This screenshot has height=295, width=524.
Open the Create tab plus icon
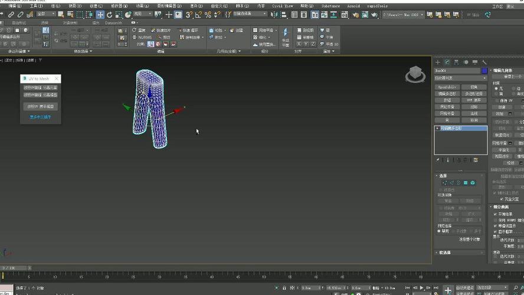click(438, 62)
